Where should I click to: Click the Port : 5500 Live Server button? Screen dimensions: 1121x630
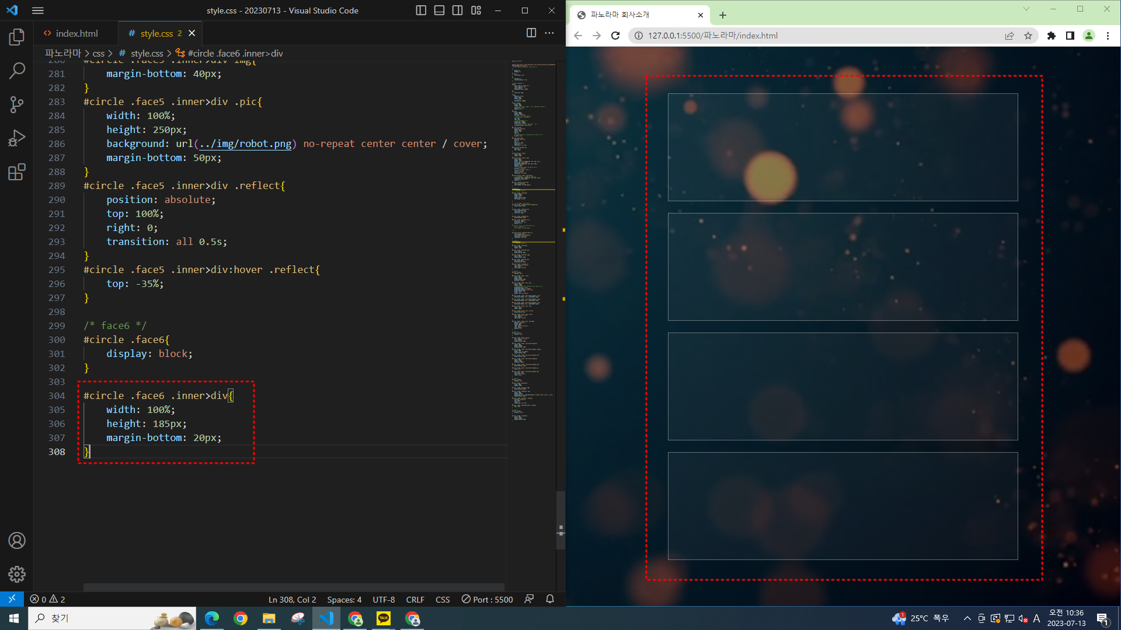pos(488,599)
